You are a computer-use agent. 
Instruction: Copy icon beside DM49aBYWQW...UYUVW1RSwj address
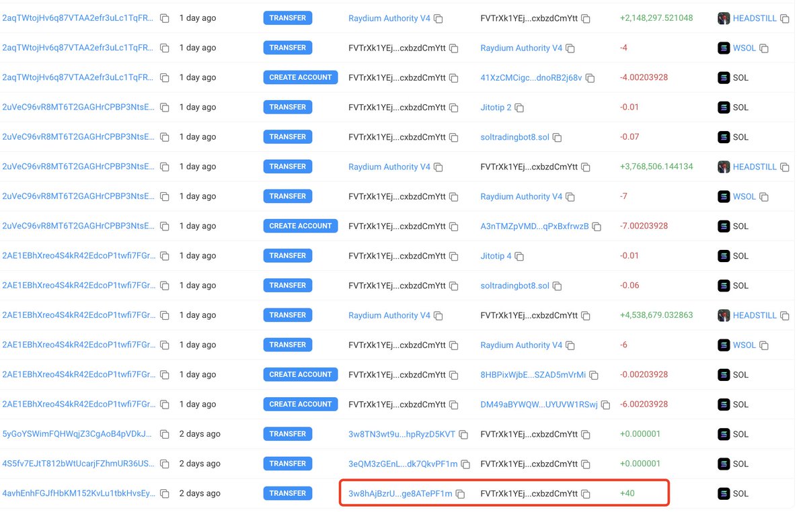click(x=605, y=404)
